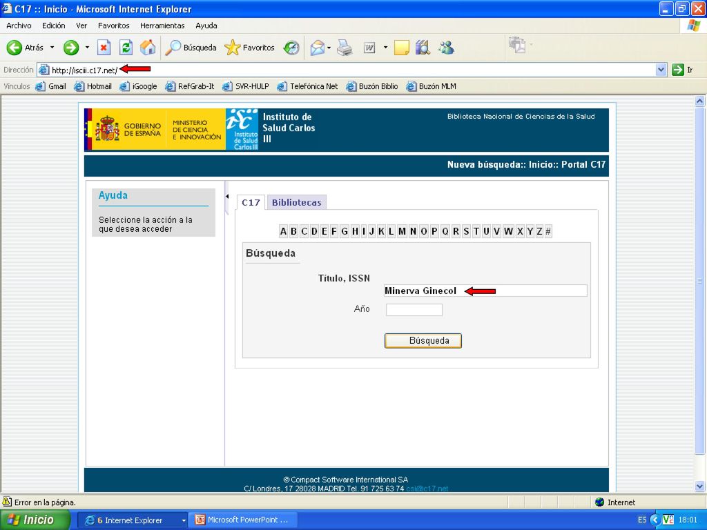The image size is (707, 530).
Task: Open the Research books icon
Action: (x=423, y=48)
